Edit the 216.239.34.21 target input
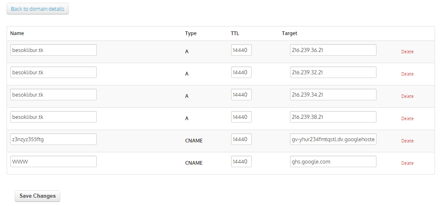This screenshot has height=206, width=442. pyautogui.click(x=333, y=95)
